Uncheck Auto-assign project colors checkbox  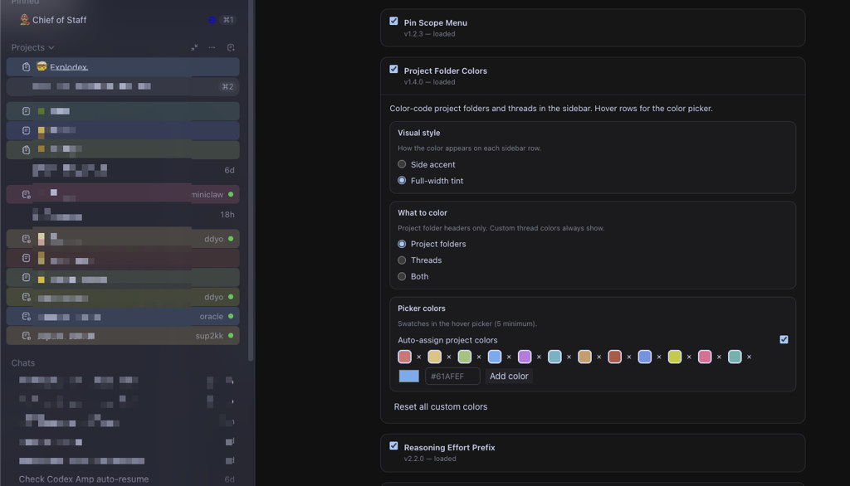(784, 340)
